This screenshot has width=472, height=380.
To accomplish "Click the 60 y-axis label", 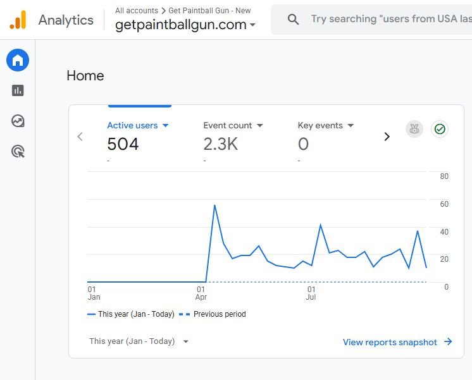I will [444, 204].
